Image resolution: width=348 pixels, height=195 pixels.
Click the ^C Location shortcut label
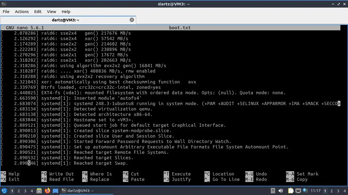pyautogui.click(x=219, y=174)
